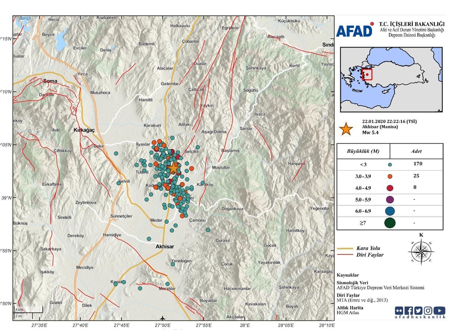456x330 pixels.
Task: Click the Kırkağaç town label
Action: tap(84, 130)
